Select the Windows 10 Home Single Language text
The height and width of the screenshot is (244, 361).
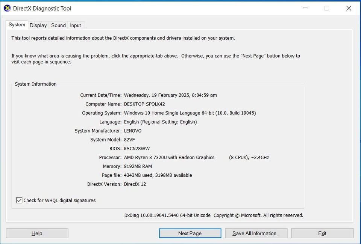[x=162, y=113]
